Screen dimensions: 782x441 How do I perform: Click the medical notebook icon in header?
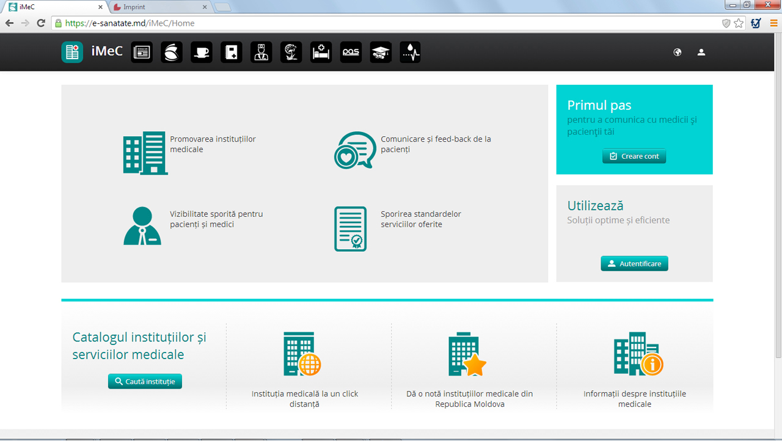point(231,53)
